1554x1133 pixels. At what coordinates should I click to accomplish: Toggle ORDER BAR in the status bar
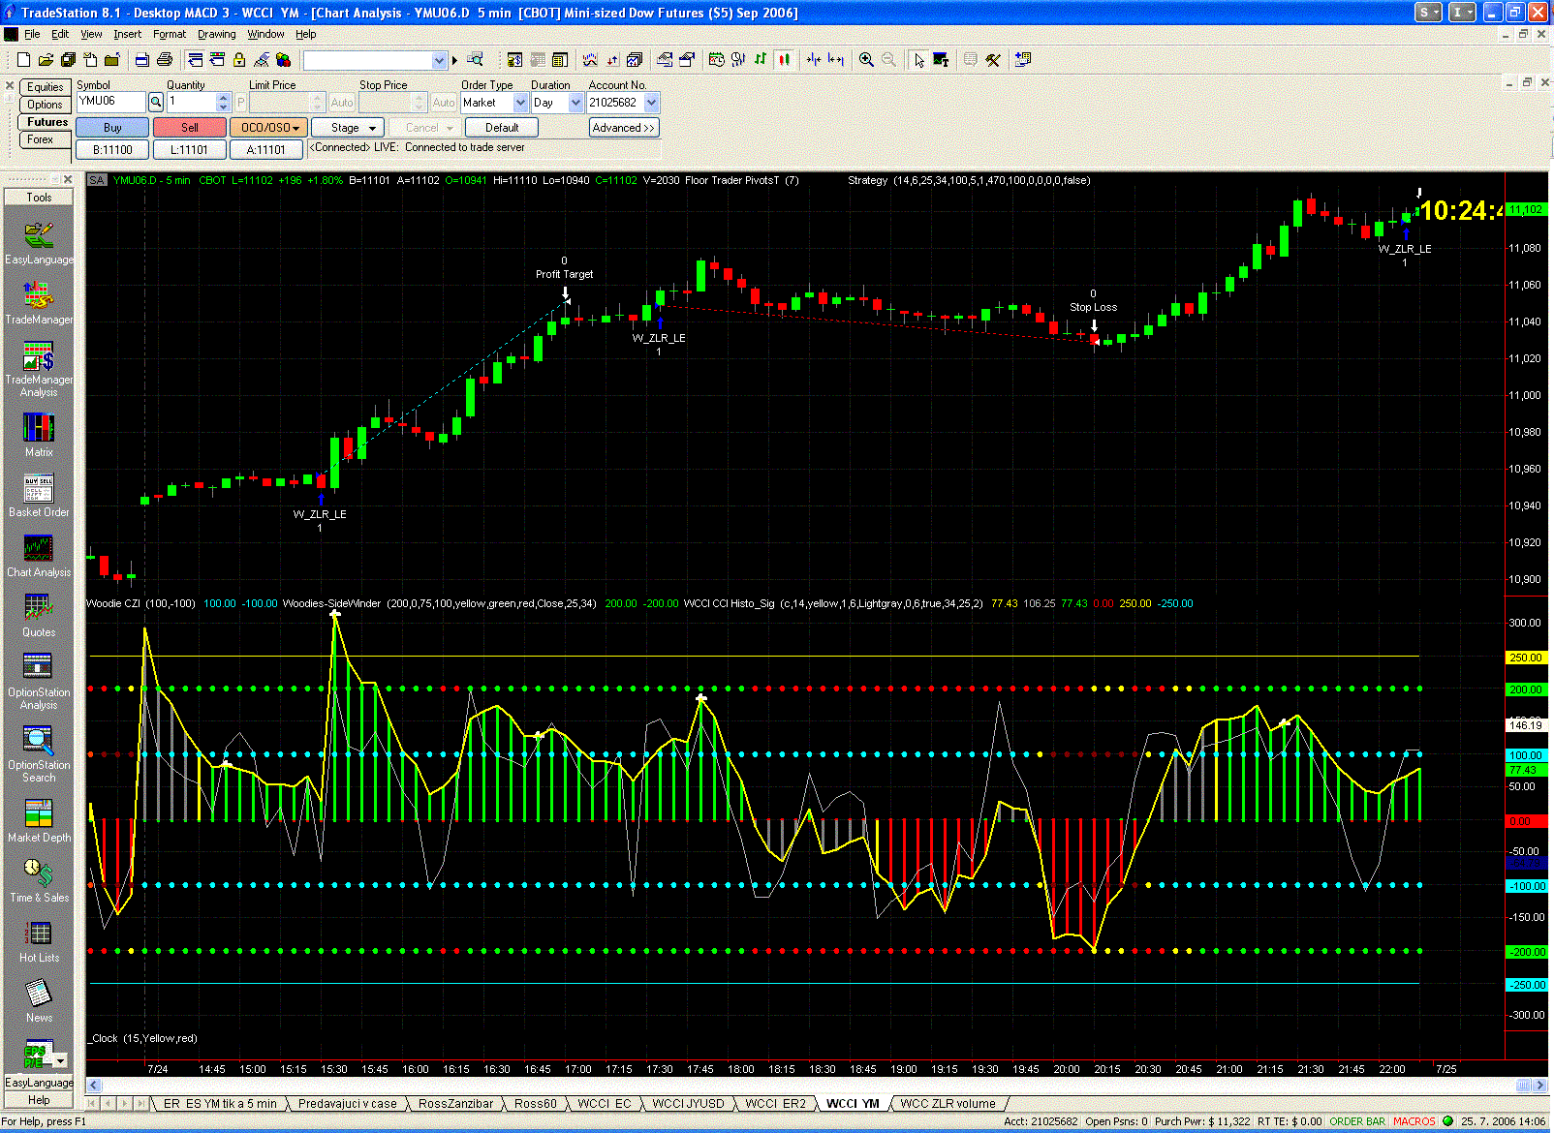pos(1356,1121)
